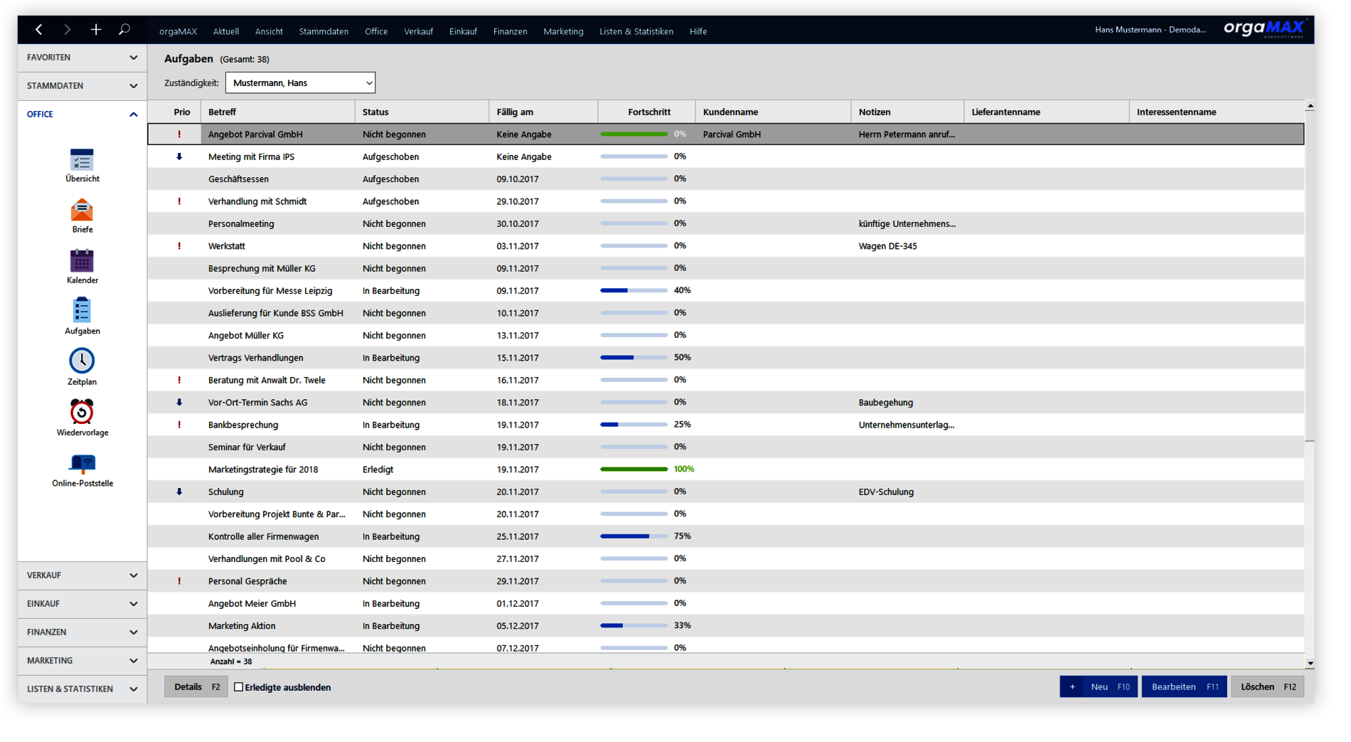The image size is (1351, 742).
Task: Select the Angebot Meier GmbH task
Action: coord(726,603)
